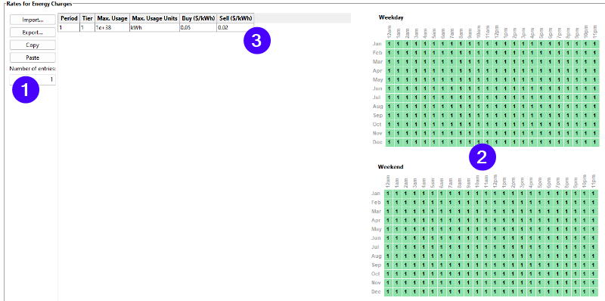Click the Weekday schedule title
Viewport: 605px width, 301px height.
coord(391,17)
